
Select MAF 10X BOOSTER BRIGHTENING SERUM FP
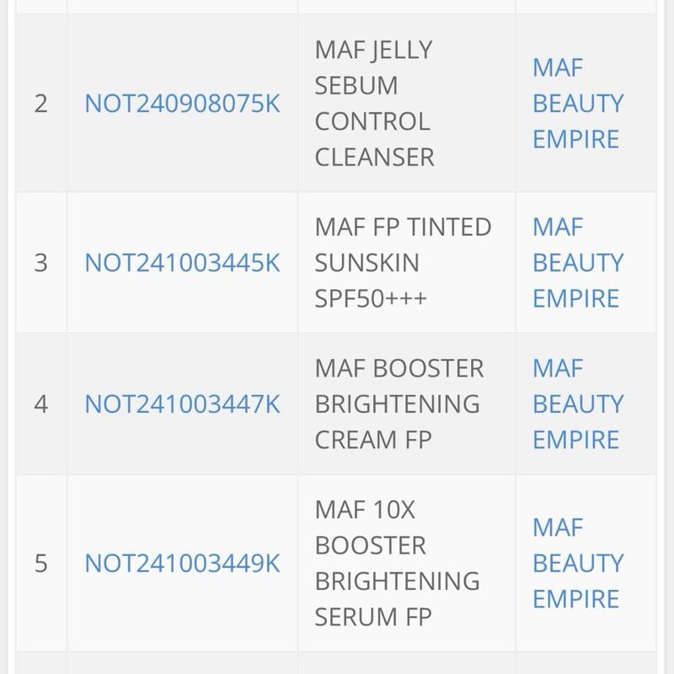(x=397, y=563)
